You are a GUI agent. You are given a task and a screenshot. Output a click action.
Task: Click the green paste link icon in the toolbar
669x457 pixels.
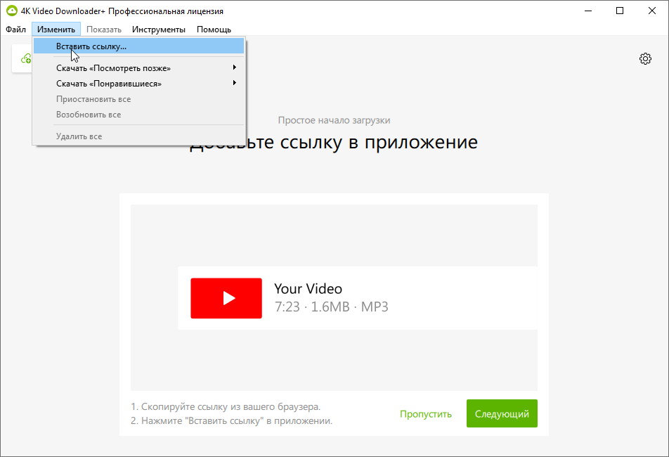click(x=25, y=59)
